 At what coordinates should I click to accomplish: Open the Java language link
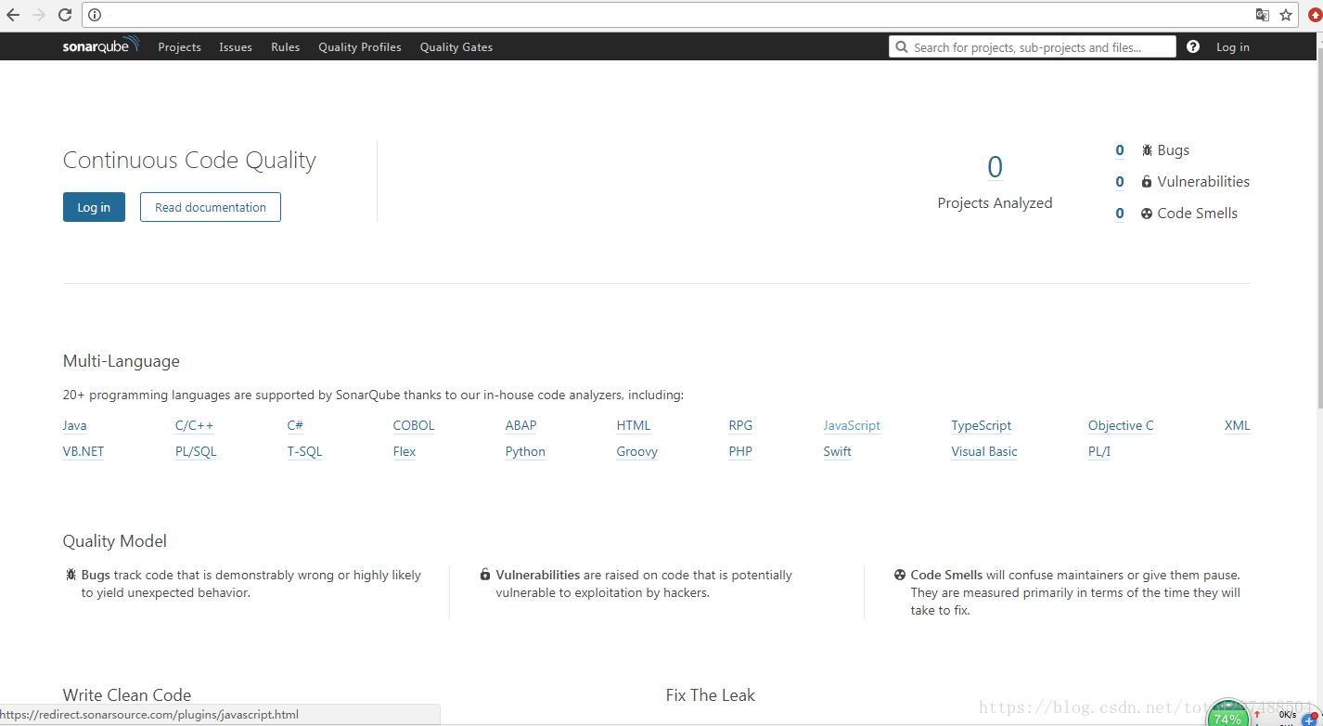(x=74, y=425)
